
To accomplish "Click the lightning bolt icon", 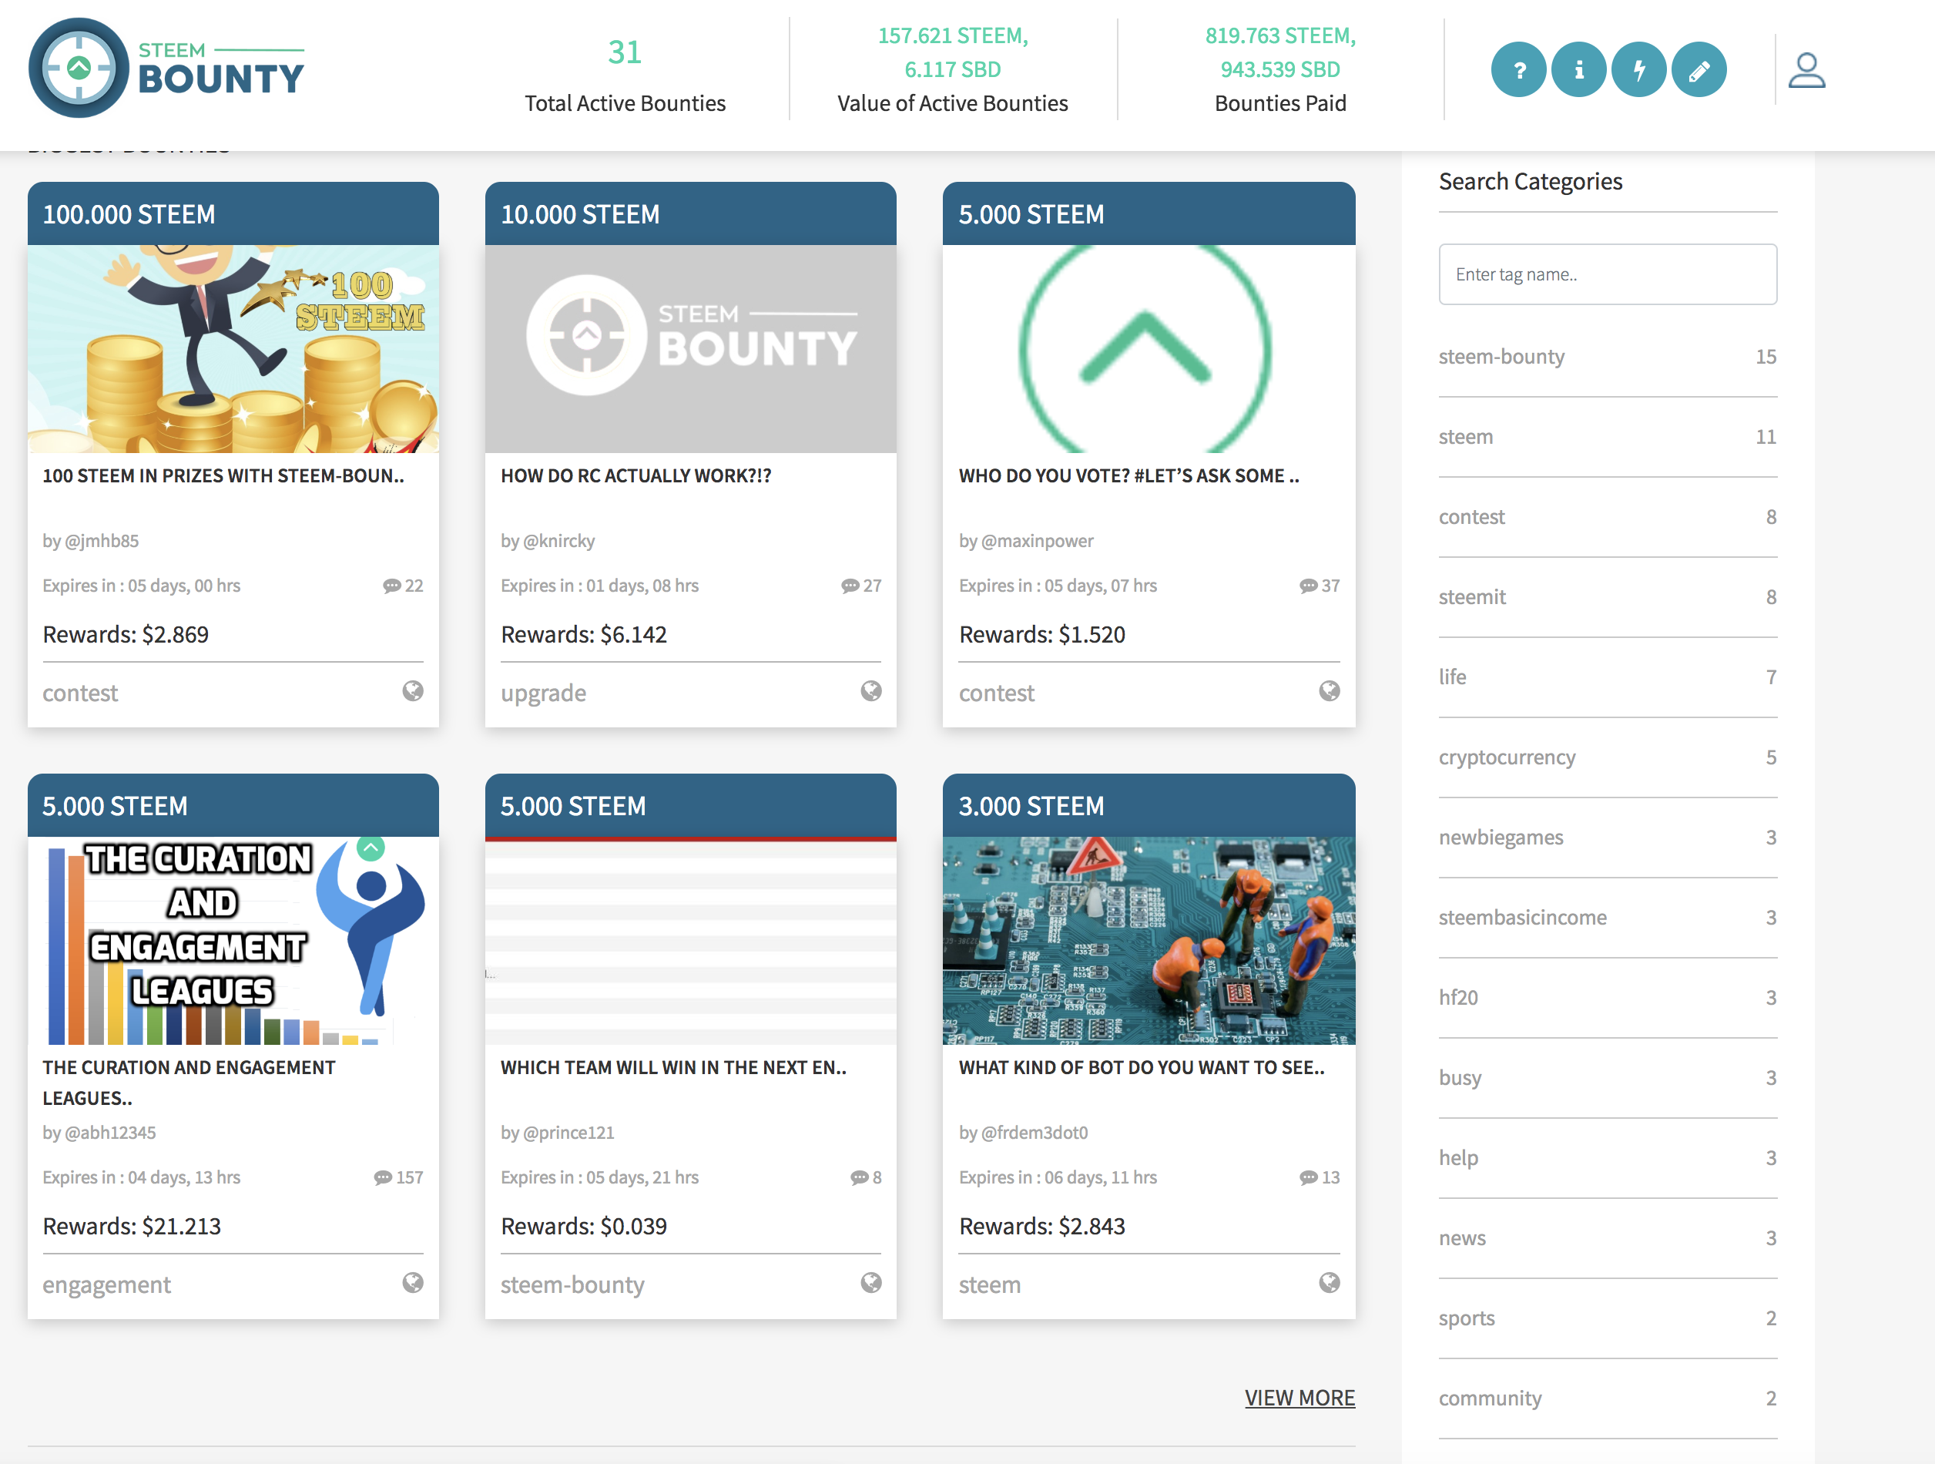I will (1638, 69).
